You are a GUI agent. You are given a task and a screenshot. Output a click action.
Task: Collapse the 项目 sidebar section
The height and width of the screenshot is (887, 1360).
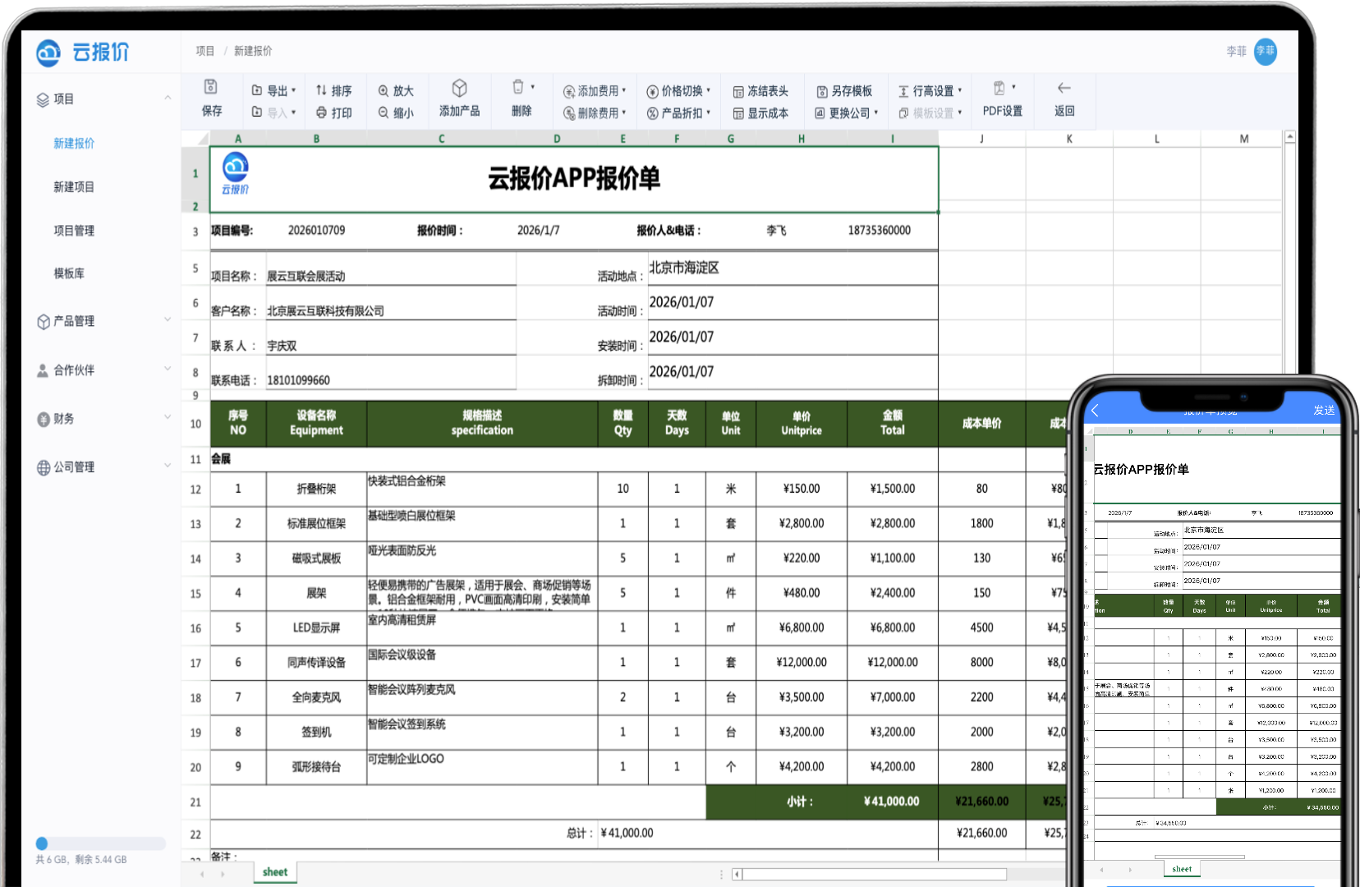(168, 99)
